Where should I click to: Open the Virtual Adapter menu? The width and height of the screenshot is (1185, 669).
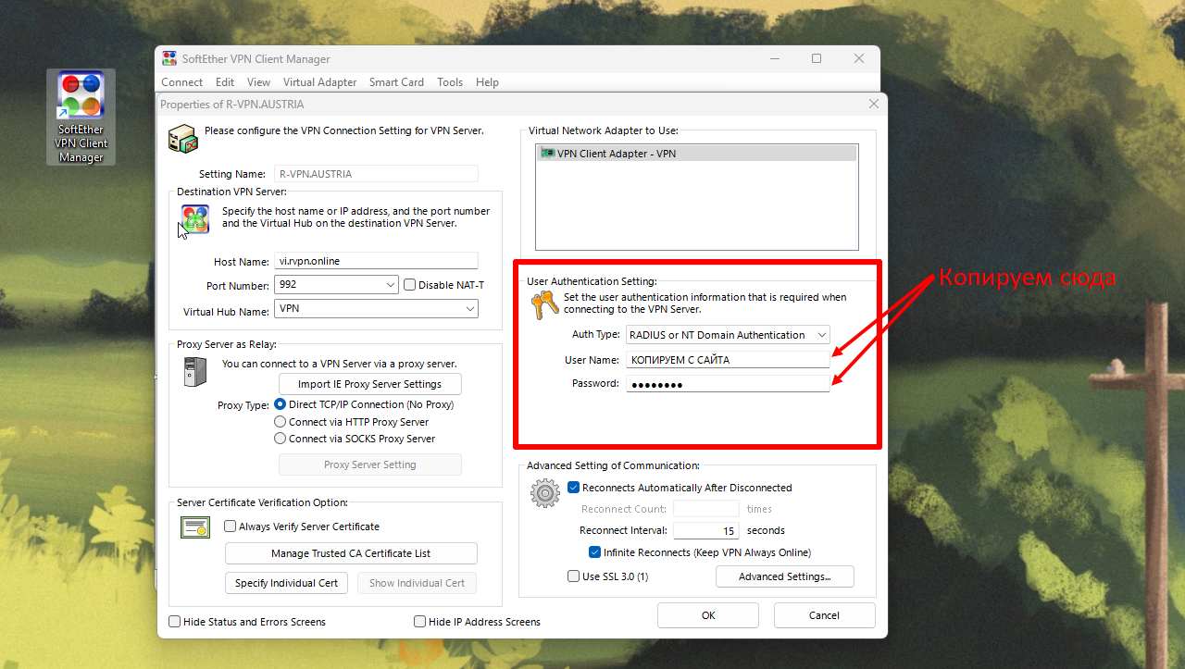(319, 82)
